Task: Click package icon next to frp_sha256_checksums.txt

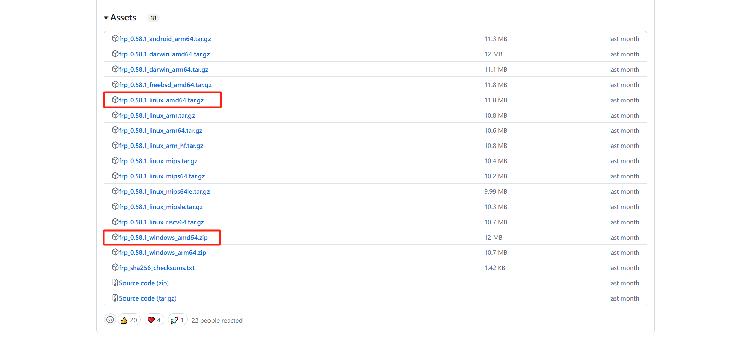Action: click(x=115, y=268)
